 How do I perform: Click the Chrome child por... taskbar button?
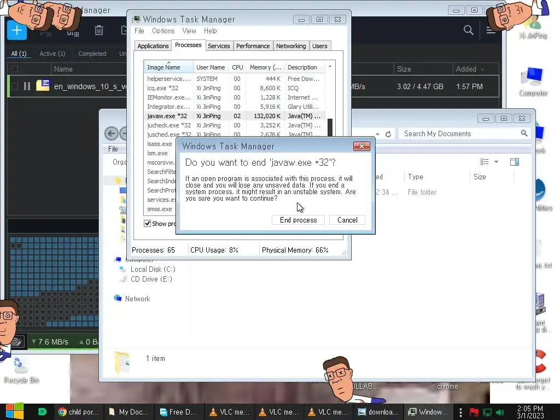[x=79, y=412]
